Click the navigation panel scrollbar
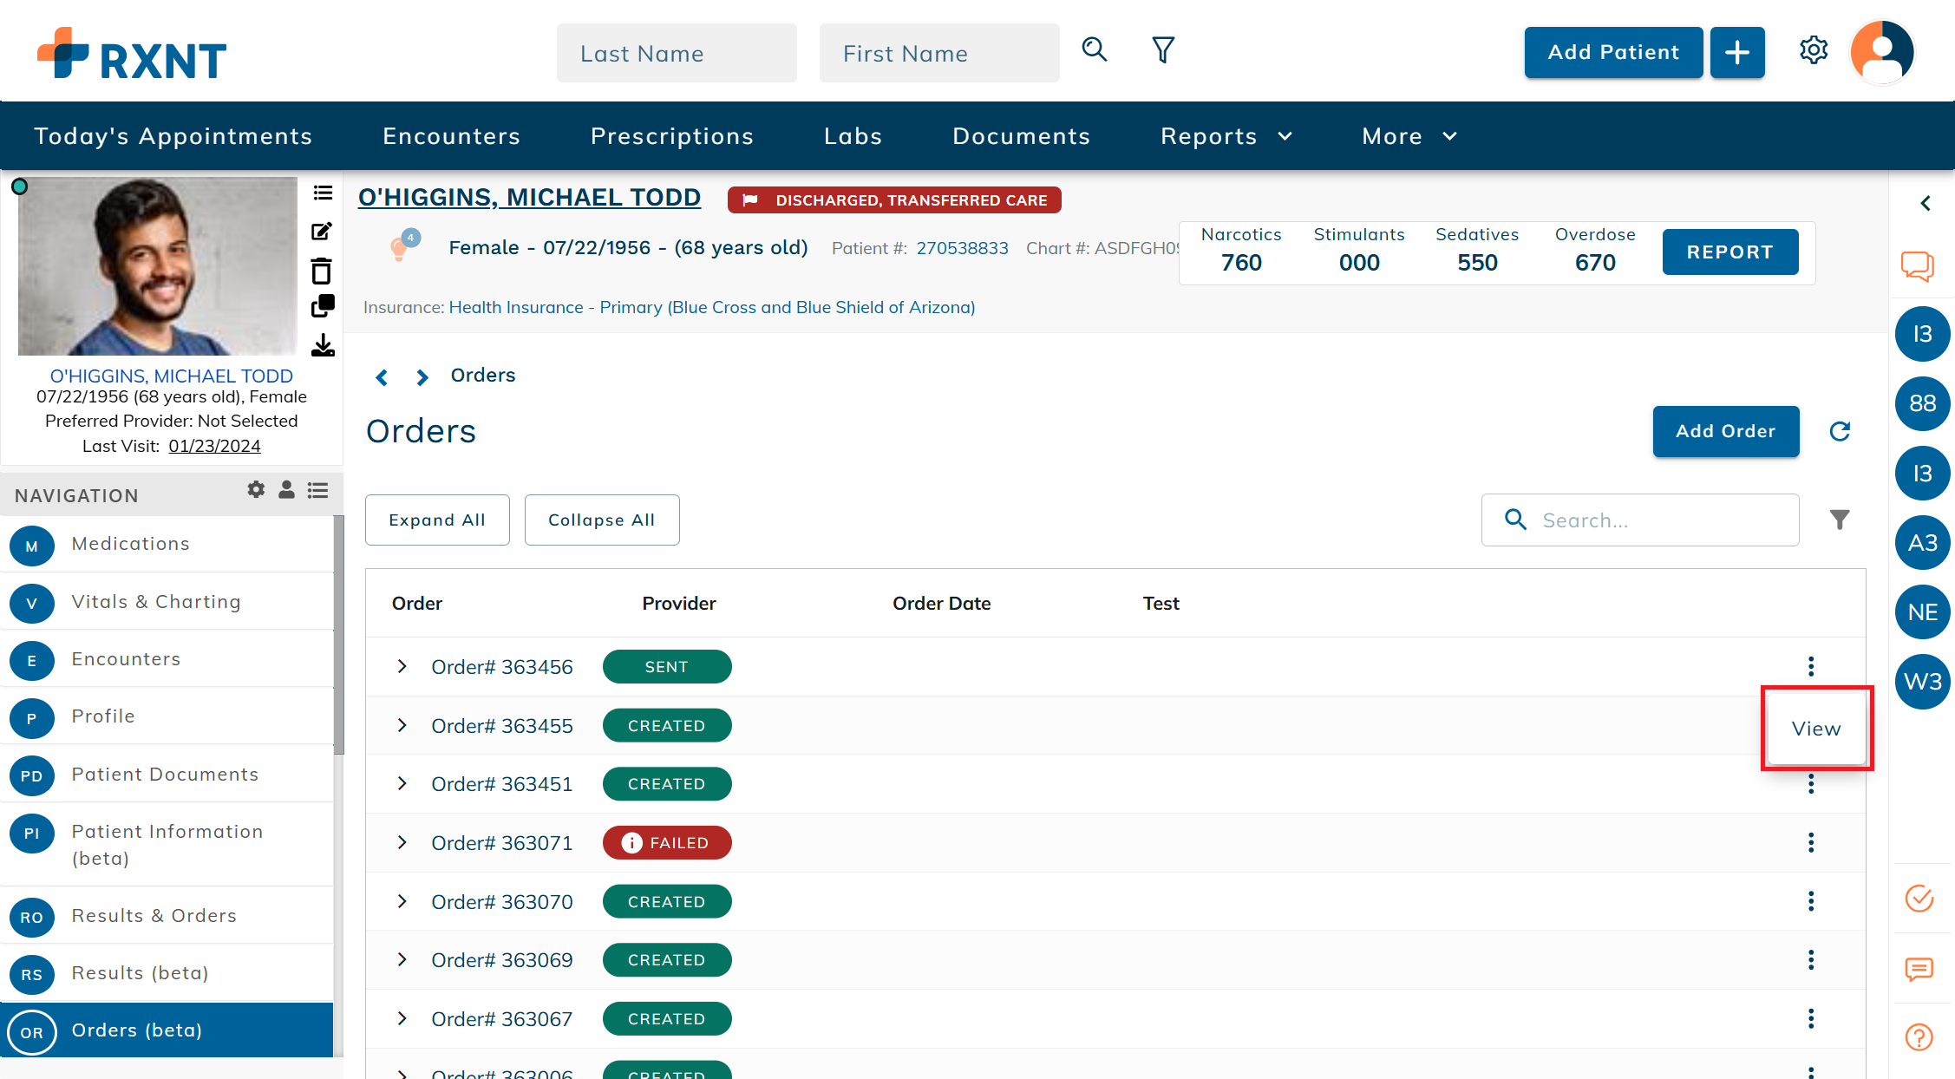Image resolution: width=1955 pixels, height=1079 pixels. click(339, 635)
